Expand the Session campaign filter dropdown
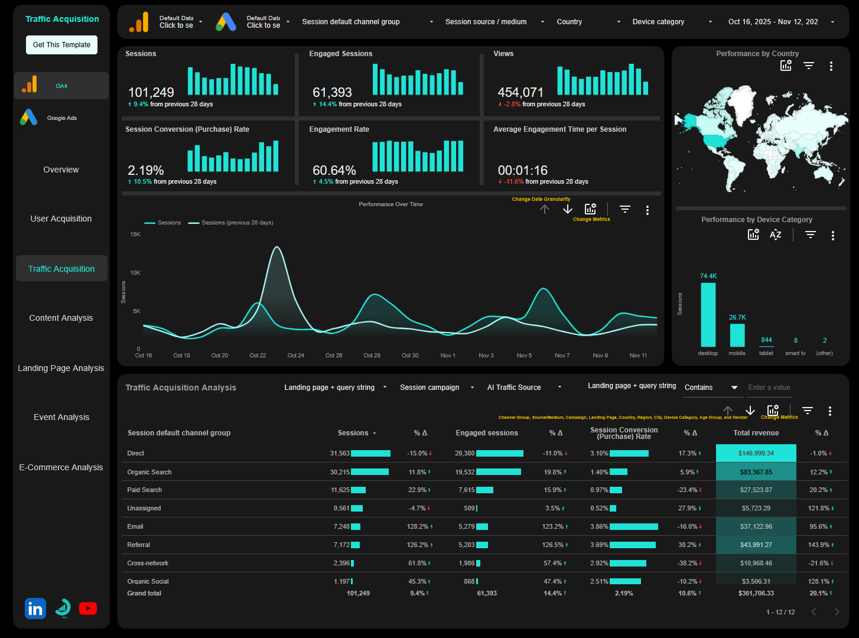Image resolution: width=859 pixels, height=638 pixels. 437,388
